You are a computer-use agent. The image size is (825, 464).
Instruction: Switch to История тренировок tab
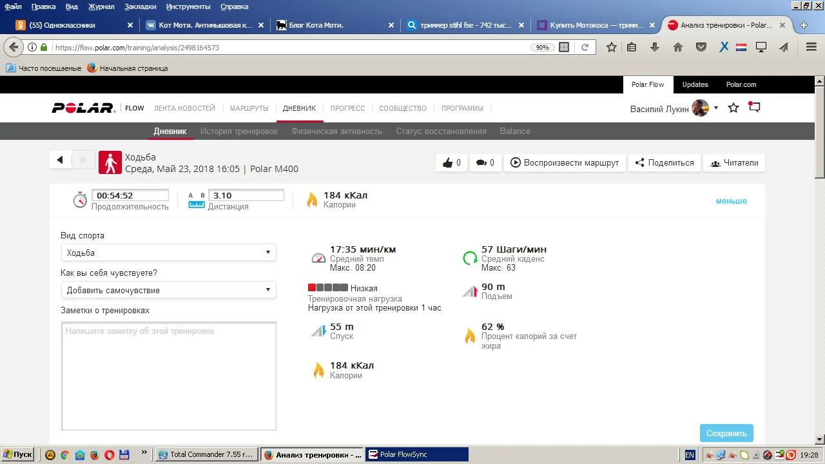(239, 131)
